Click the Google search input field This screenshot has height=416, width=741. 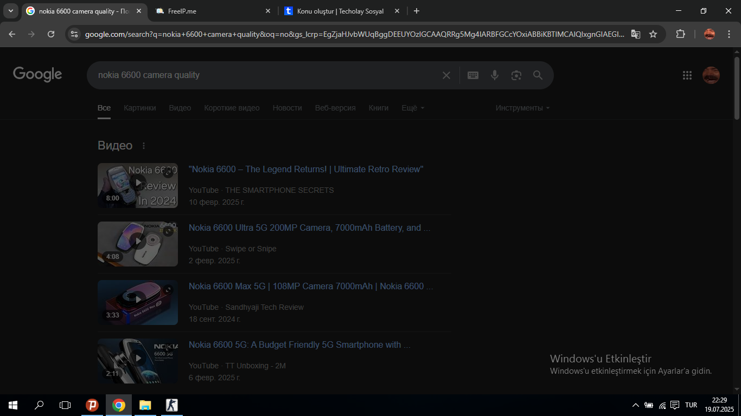(x=266, y=75)
